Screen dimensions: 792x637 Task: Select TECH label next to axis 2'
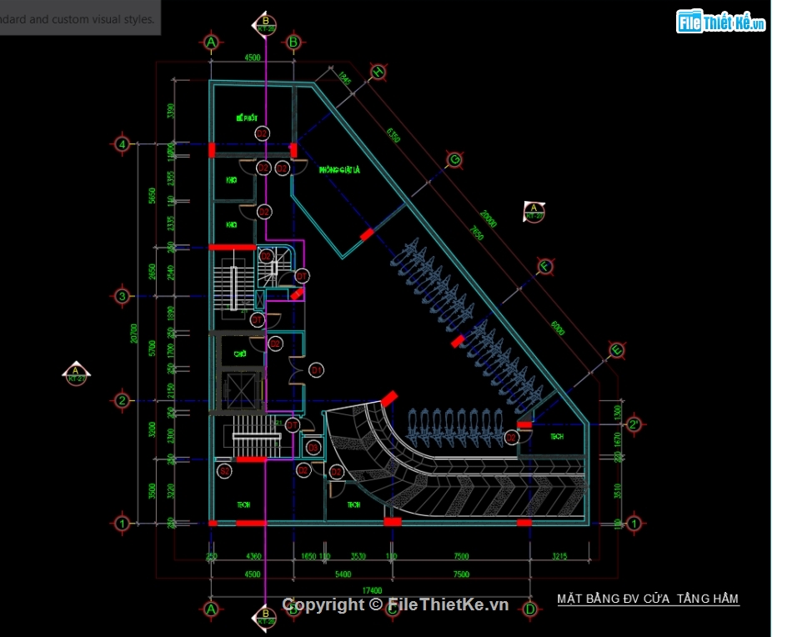point(557,436)
